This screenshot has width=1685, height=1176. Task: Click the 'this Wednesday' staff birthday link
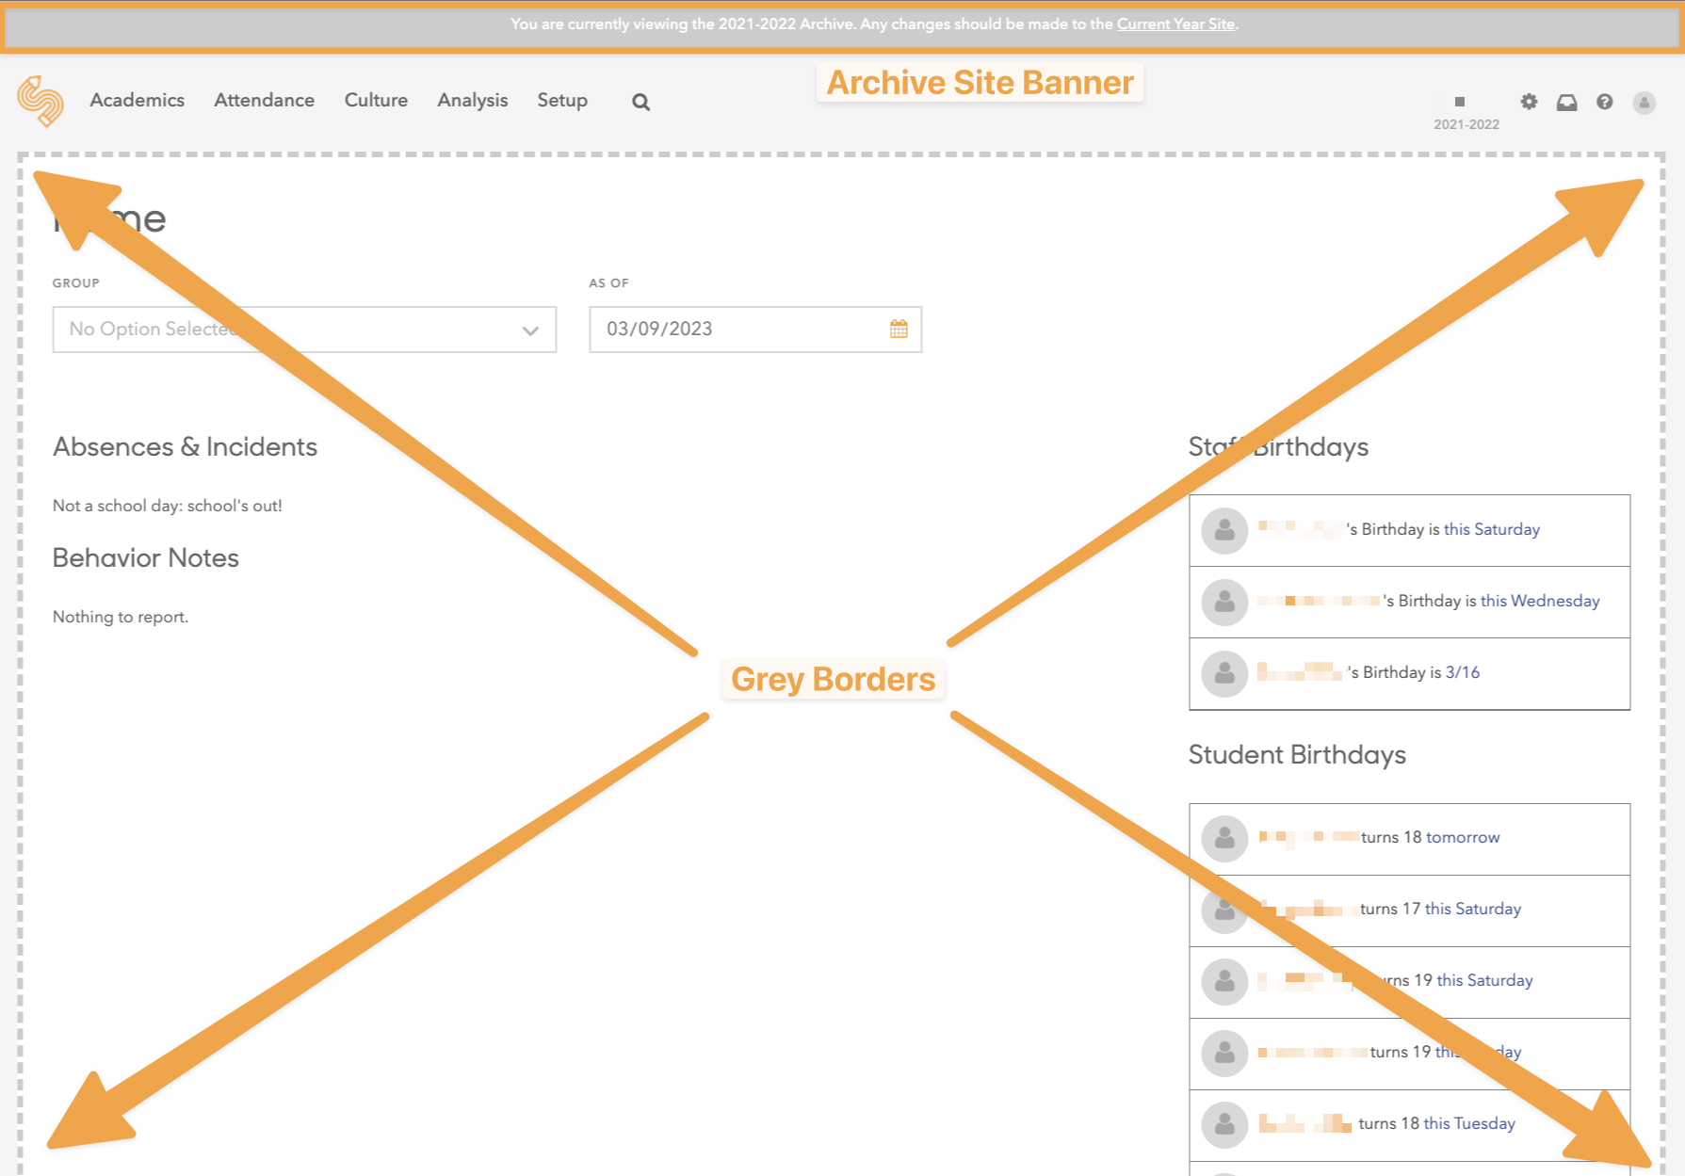[x=1539, y=601]
